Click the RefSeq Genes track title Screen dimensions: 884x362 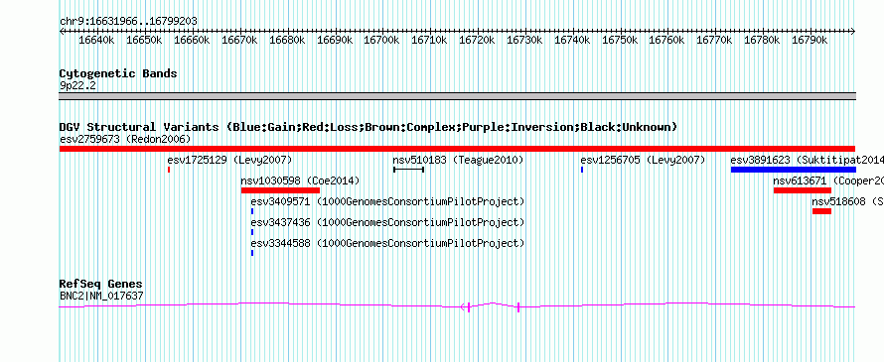point(101,285)
